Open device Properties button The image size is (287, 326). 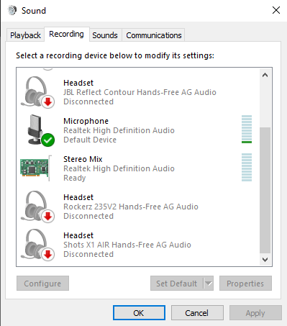point(245,284)
